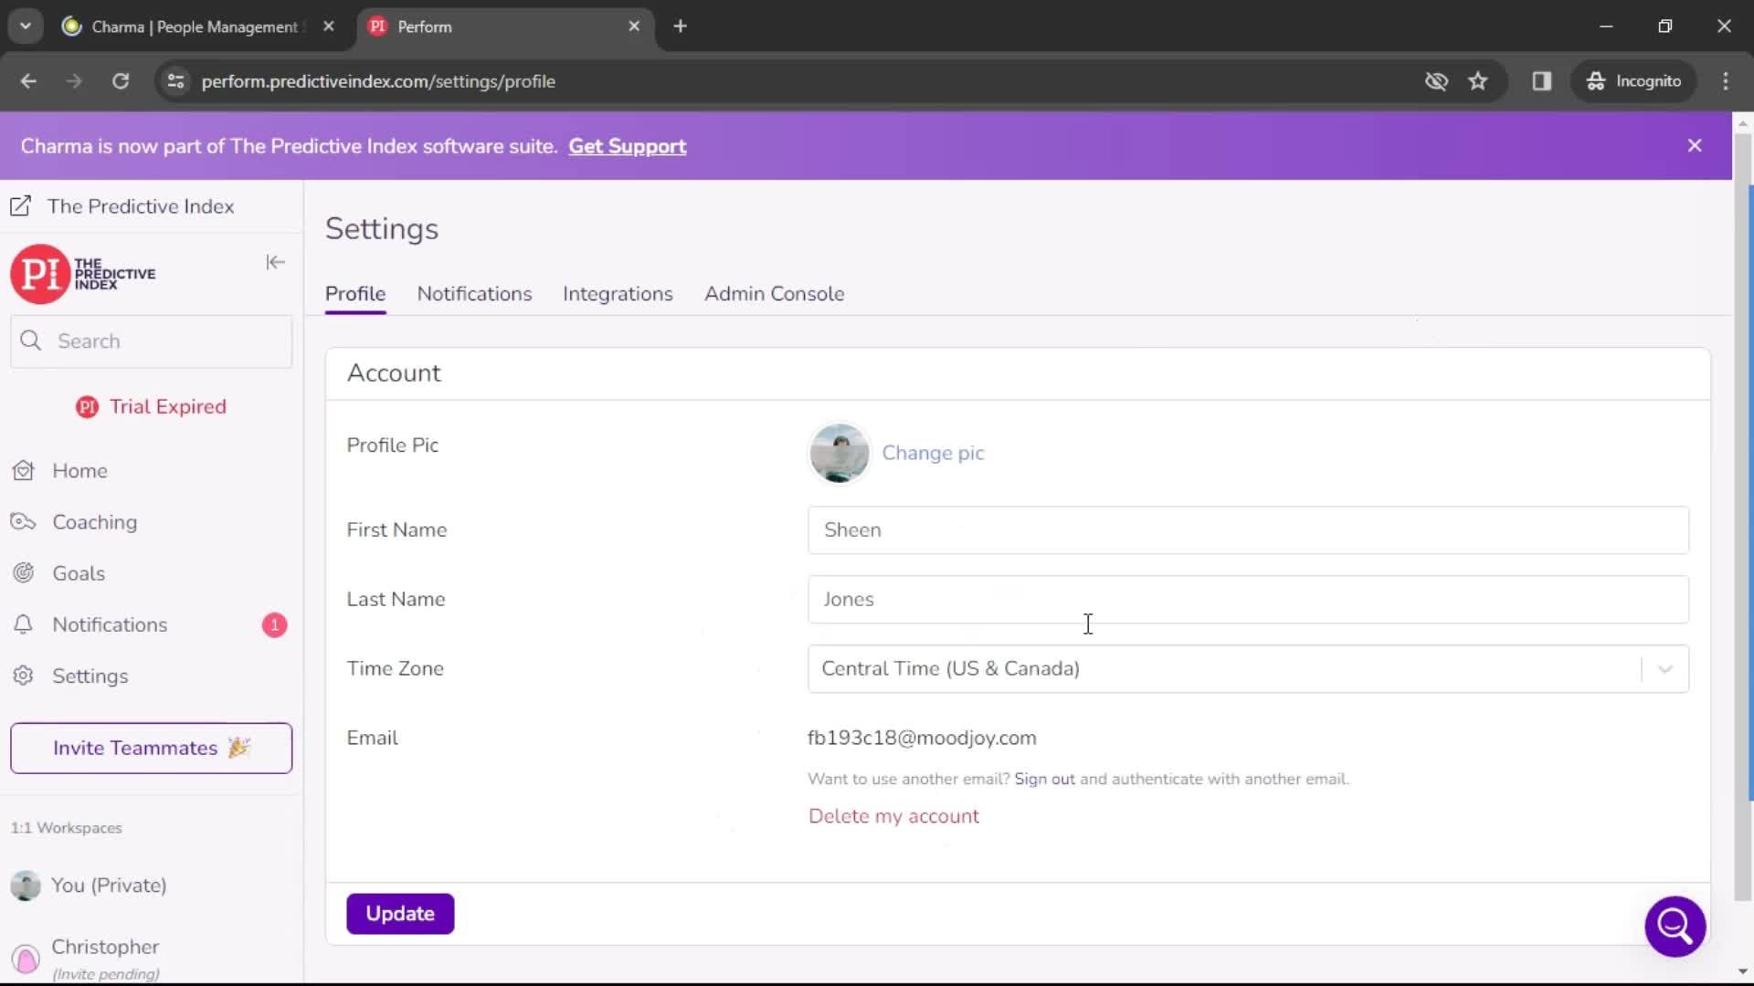The height and width of the screenshot is (986, 1754).
Task: Click the Change pic profile link
Action: pos(934,453)
